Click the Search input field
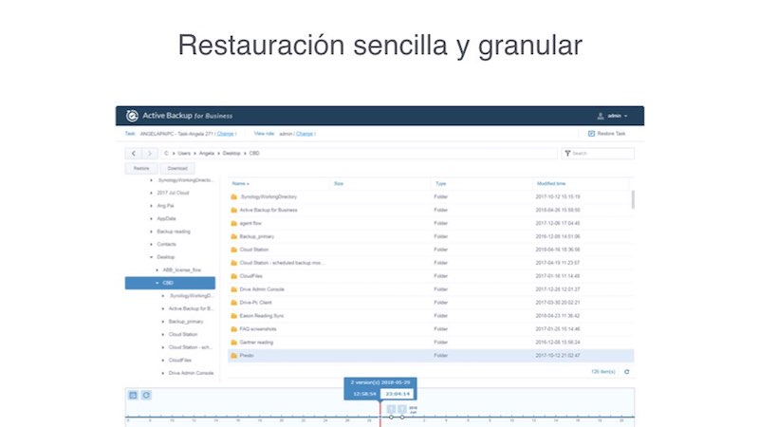Image resolution: width=759 pixels, height=427 pixels. click(x=602, y=153)
